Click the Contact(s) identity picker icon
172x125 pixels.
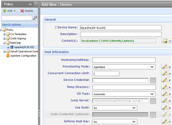[165, 41]
